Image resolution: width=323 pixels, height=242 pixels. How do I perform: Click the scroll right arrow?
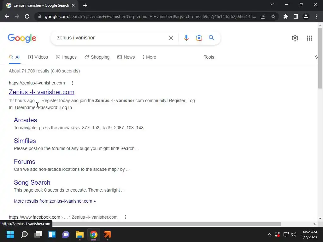(x=315, y=224)
